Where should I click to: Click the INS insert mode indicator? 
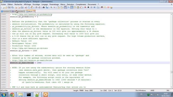168,91
